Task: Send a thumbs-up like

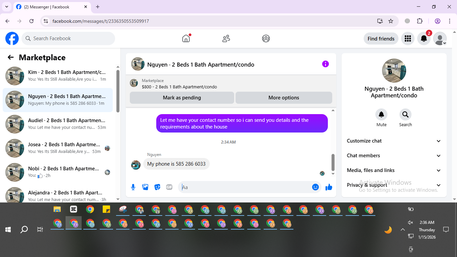Action: click(329, 187)
